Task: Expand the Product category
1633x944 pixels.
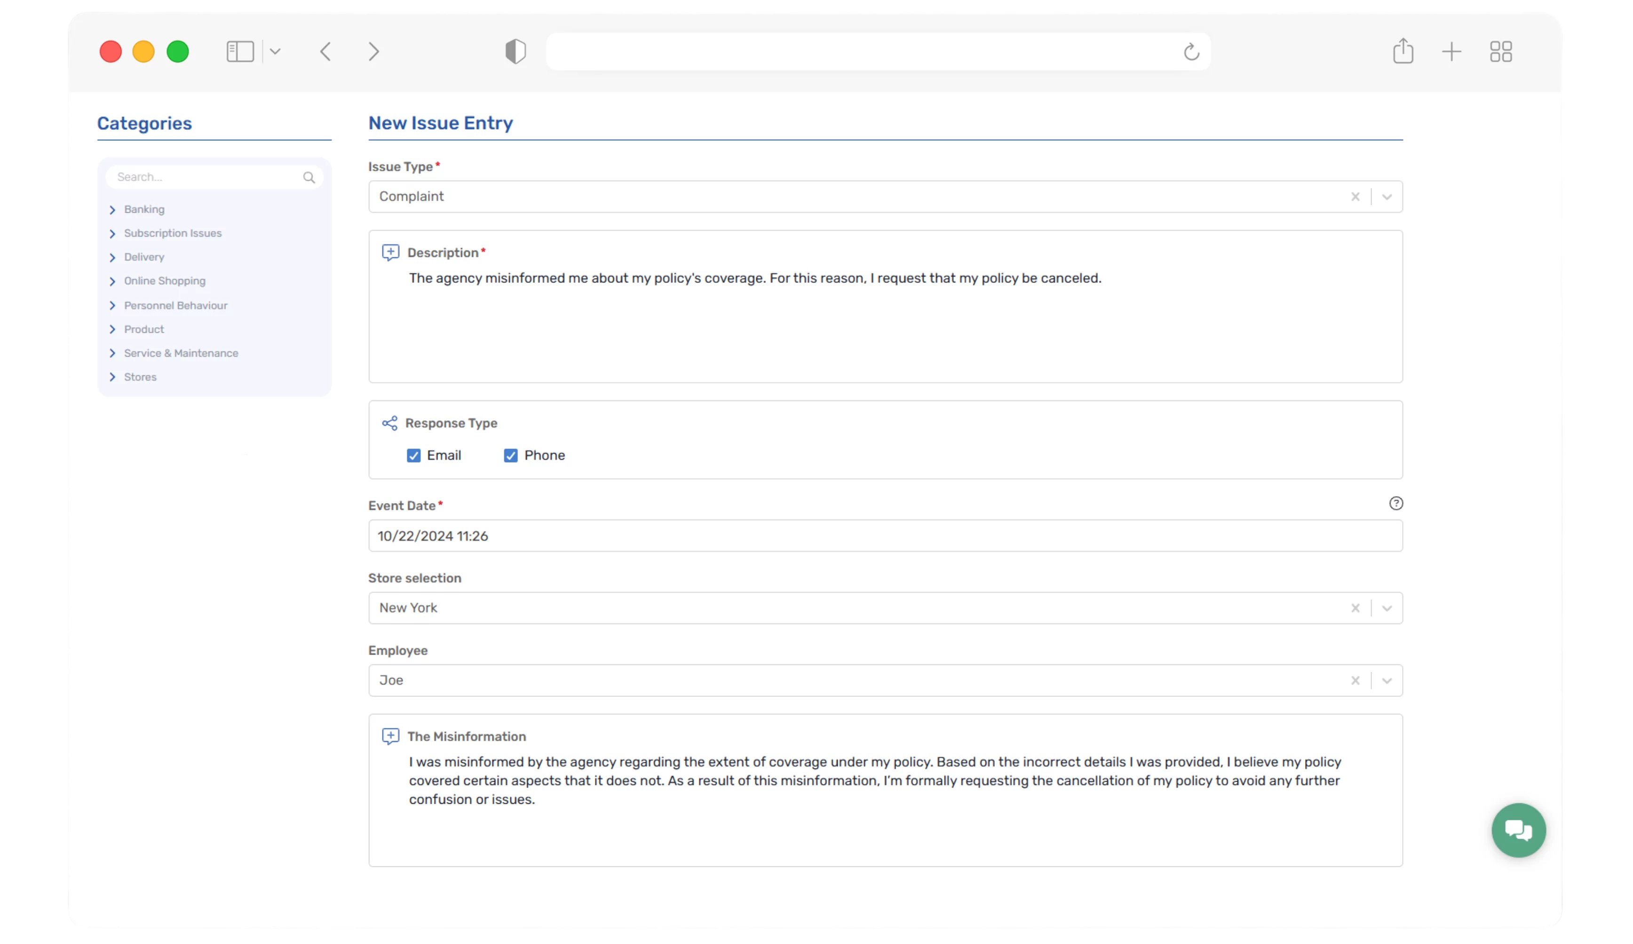Action: pyautogui.click(x=112, y=329)
